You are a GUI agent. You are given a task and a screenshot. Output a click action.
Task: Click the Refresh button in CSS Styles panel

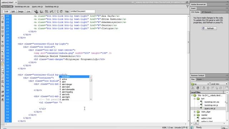pos(209,28)
